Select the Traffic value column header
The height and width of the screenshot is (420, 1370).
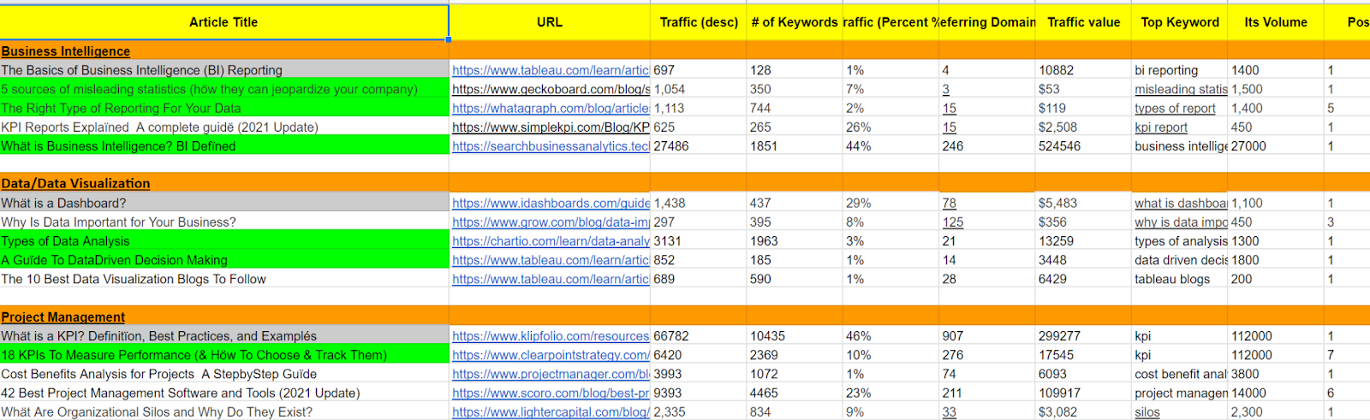point(1084,22)
